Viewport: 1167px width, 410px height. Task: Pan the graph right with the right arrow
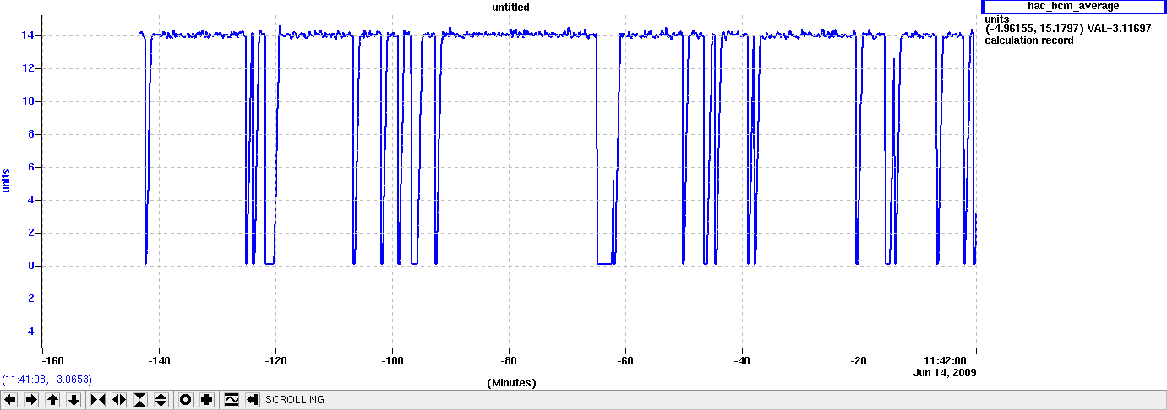[31, 400]
